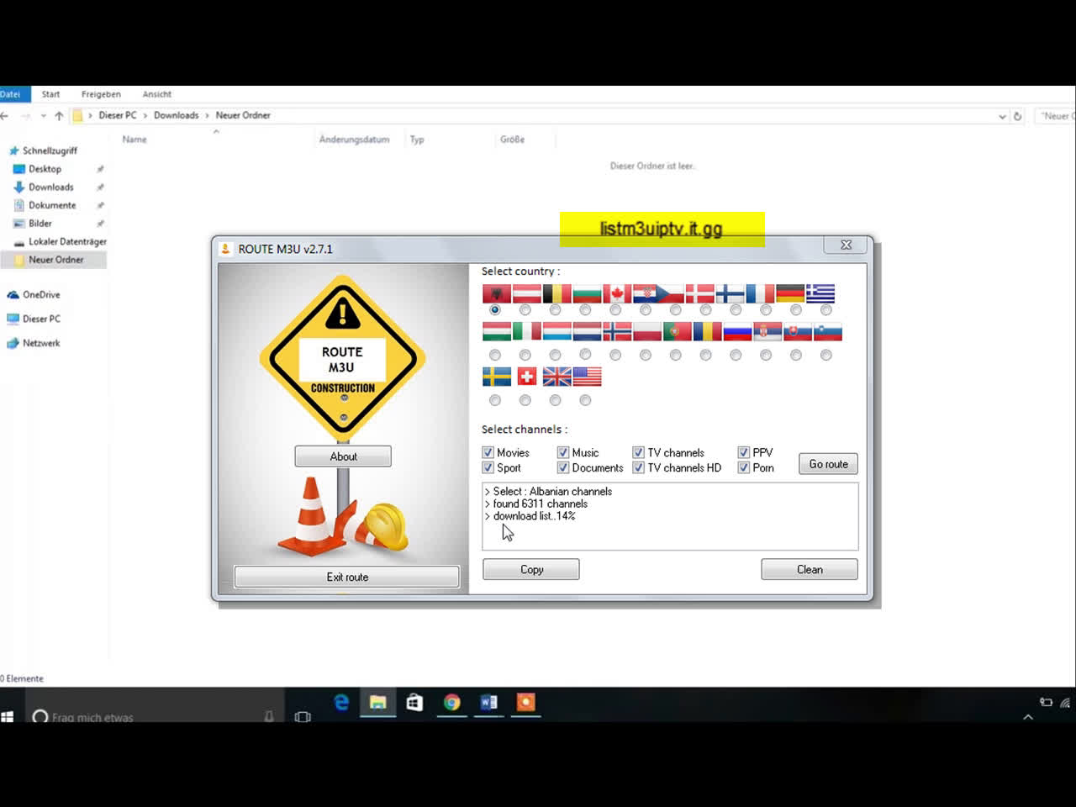This screenshot has width=1076, height=807.
Task: Select Downloads in the Quick access sidebar
Action: [50, 187]
